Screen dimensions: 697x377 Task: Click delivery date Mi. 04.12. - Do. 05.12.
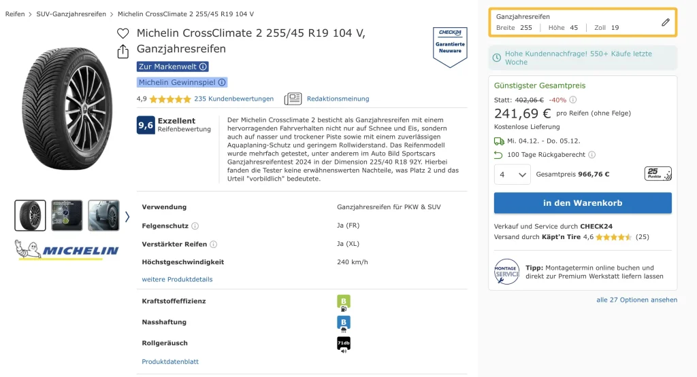click(544, 141)
